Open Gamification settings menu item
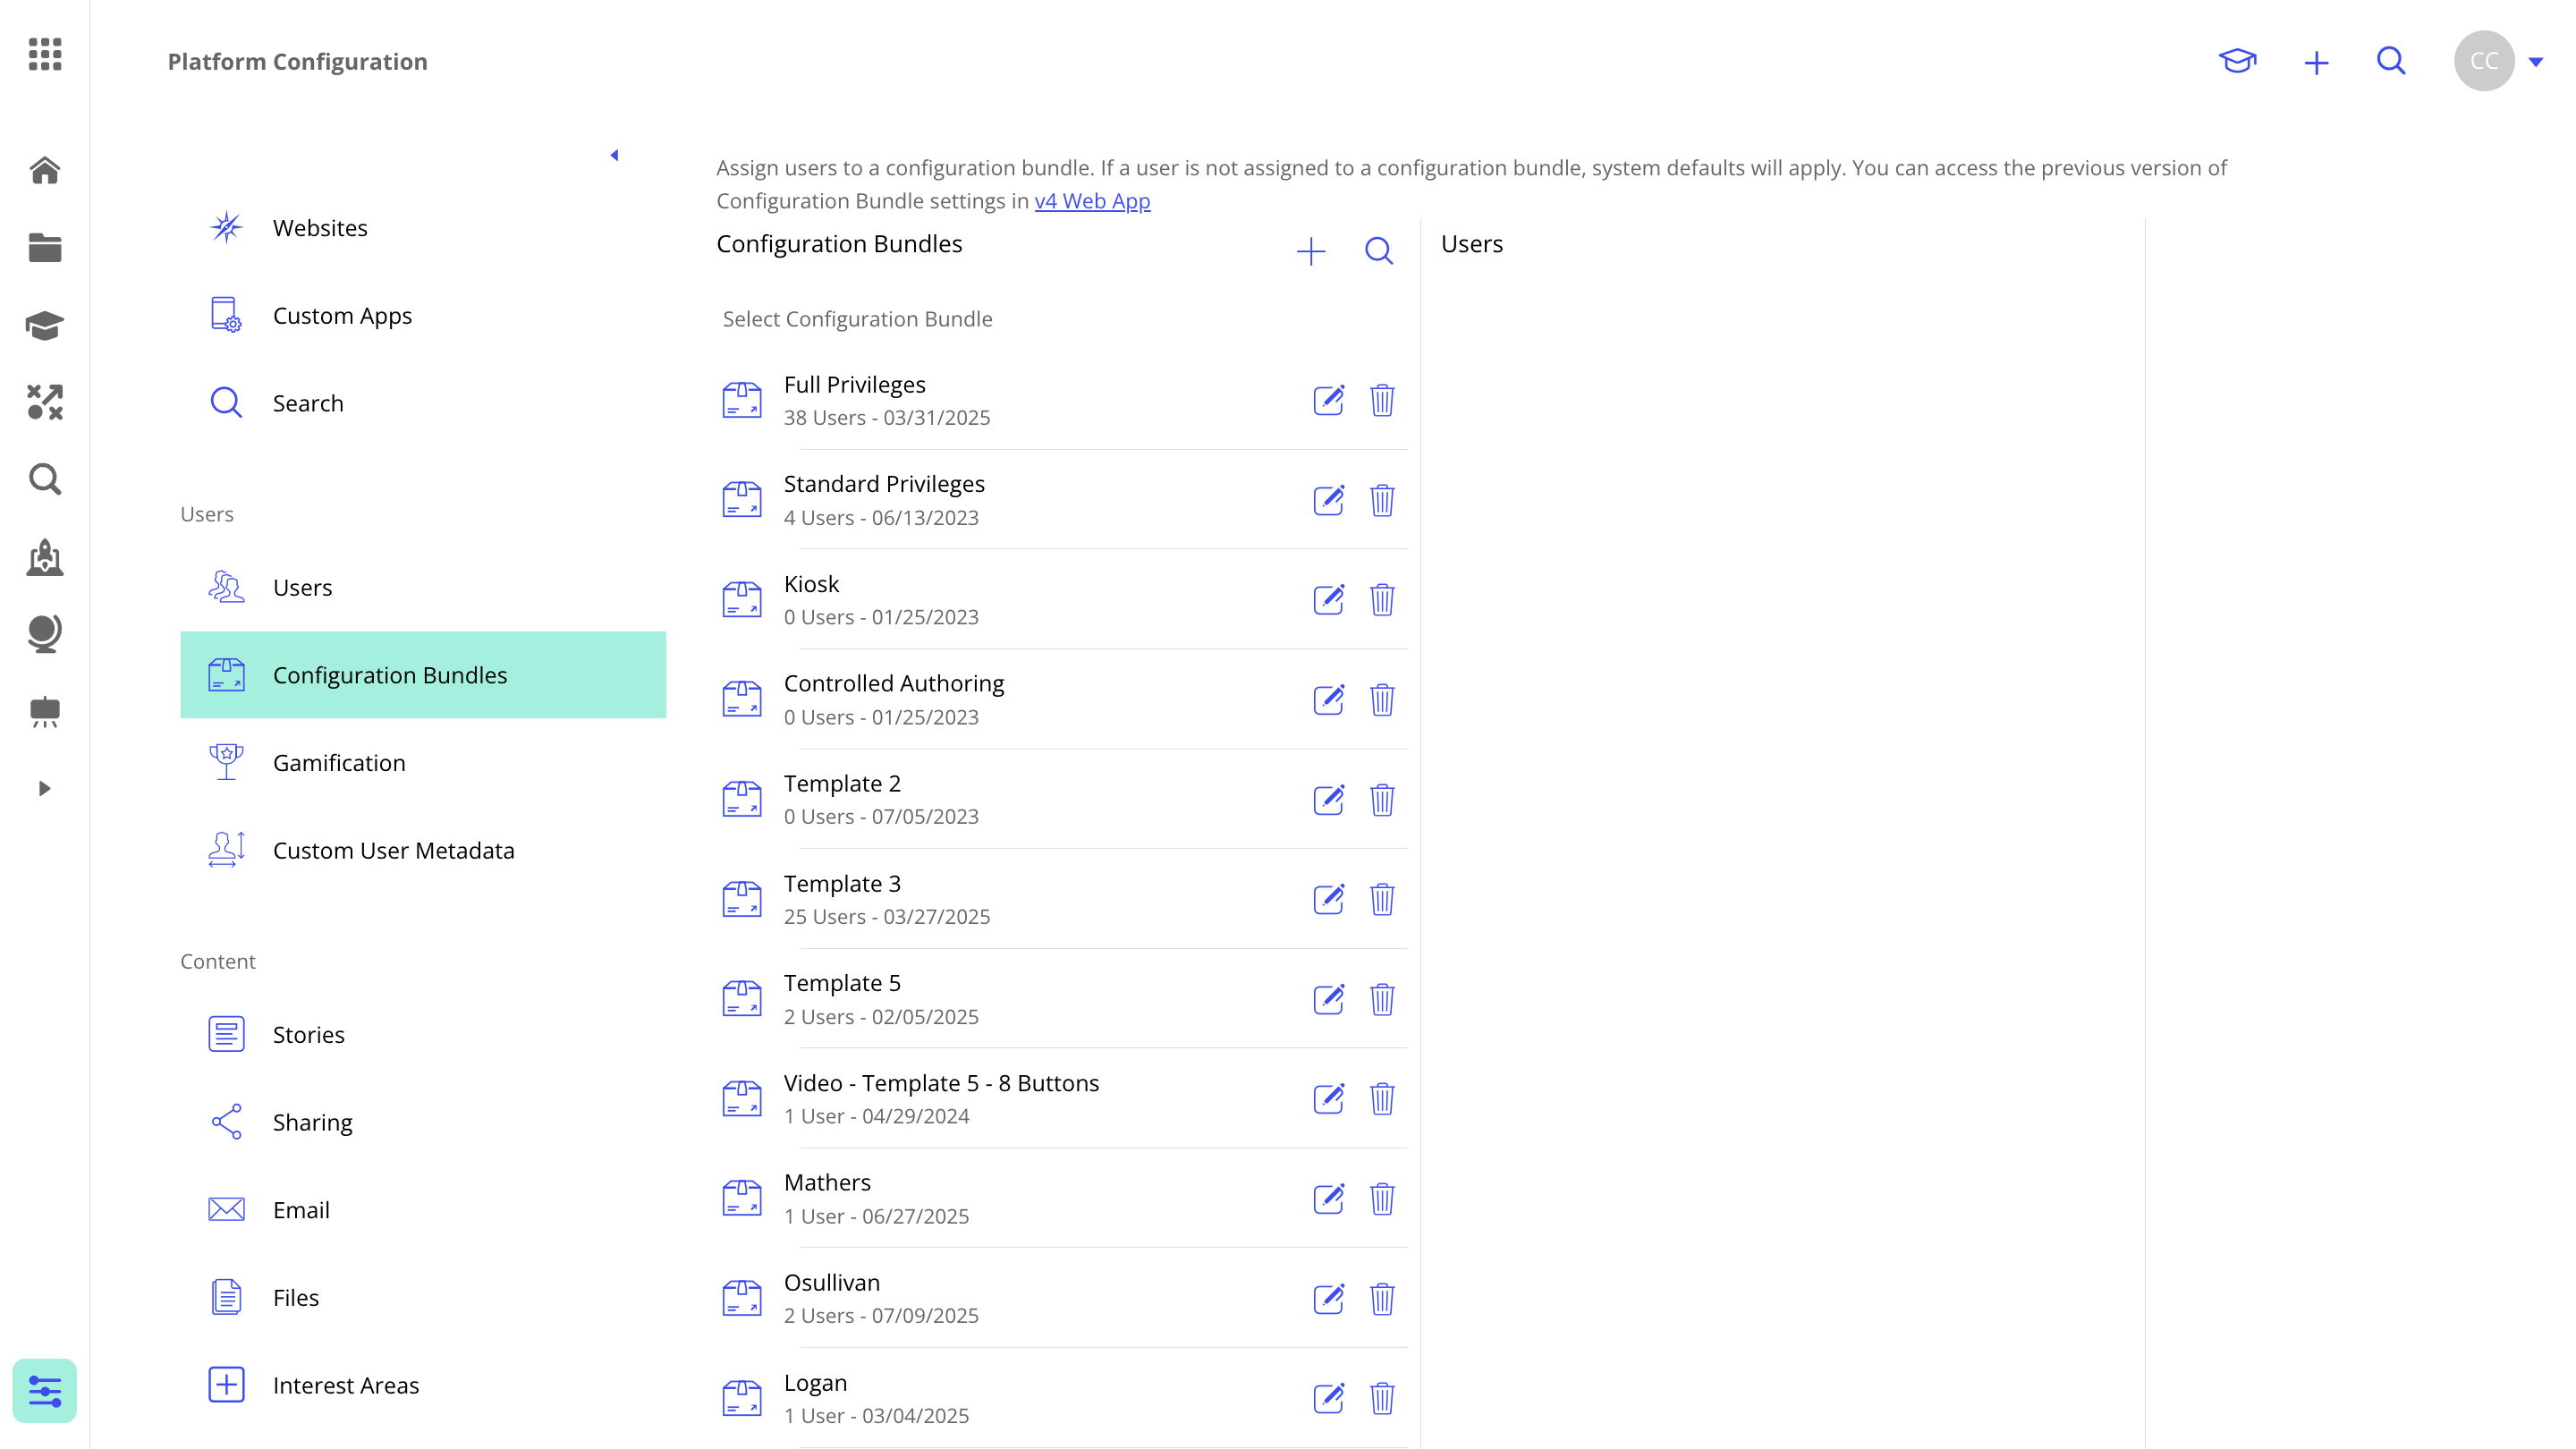 [339, 762]
